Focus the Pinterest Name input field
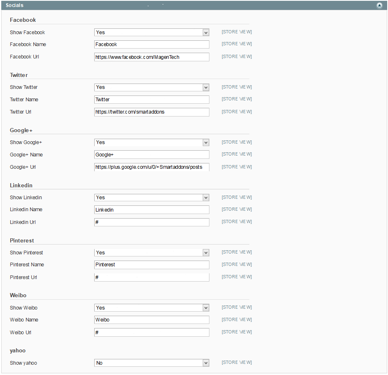The image size is (388, 375). [x=152, y=265]
